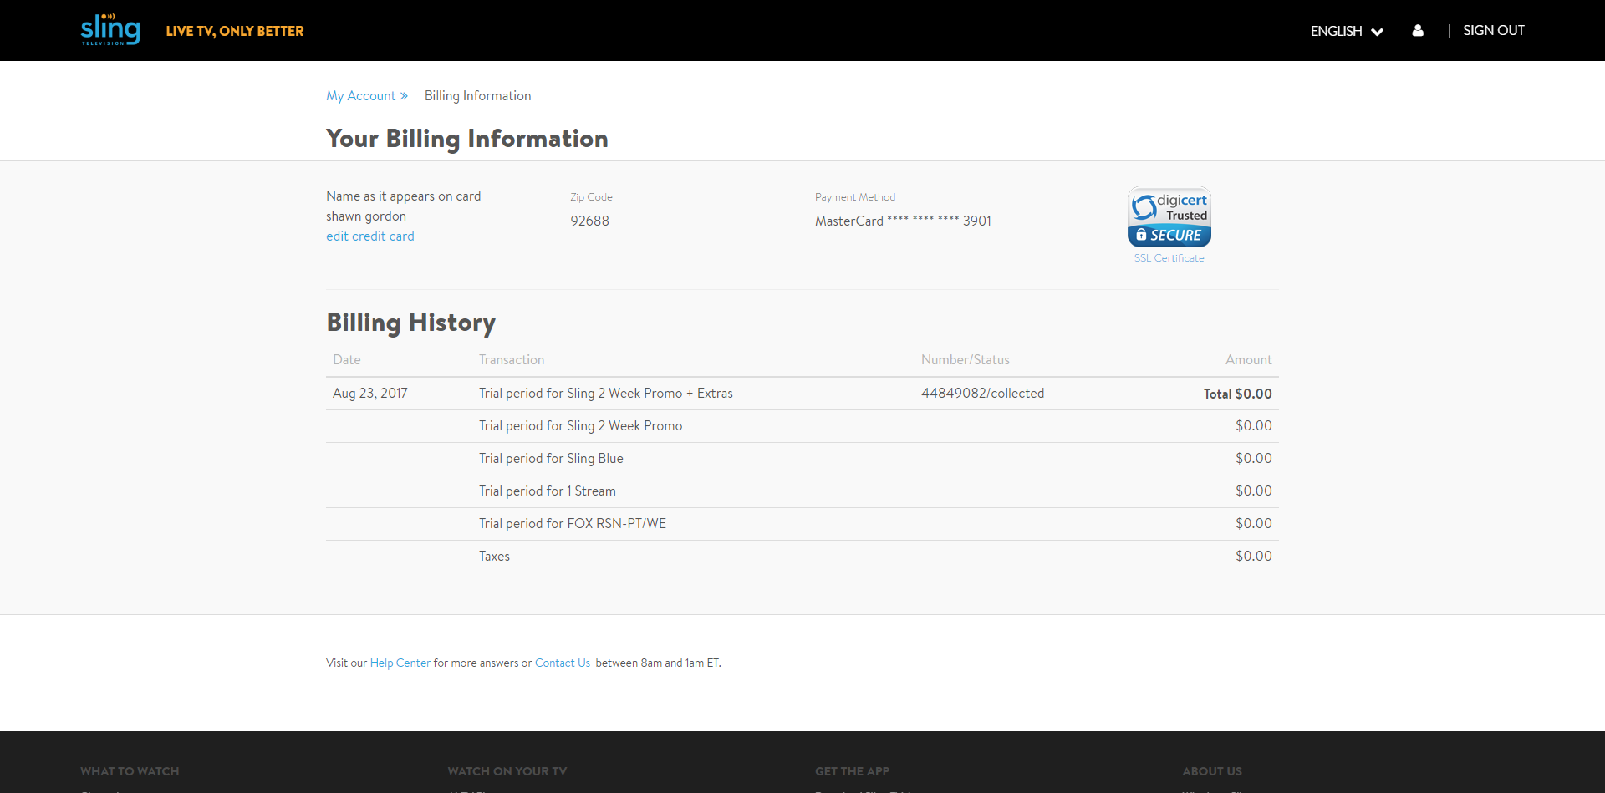This screenshot has width=1605, height=793.
Task: Click the Billing Information breadcrumb text
Action: click(477, 96)
